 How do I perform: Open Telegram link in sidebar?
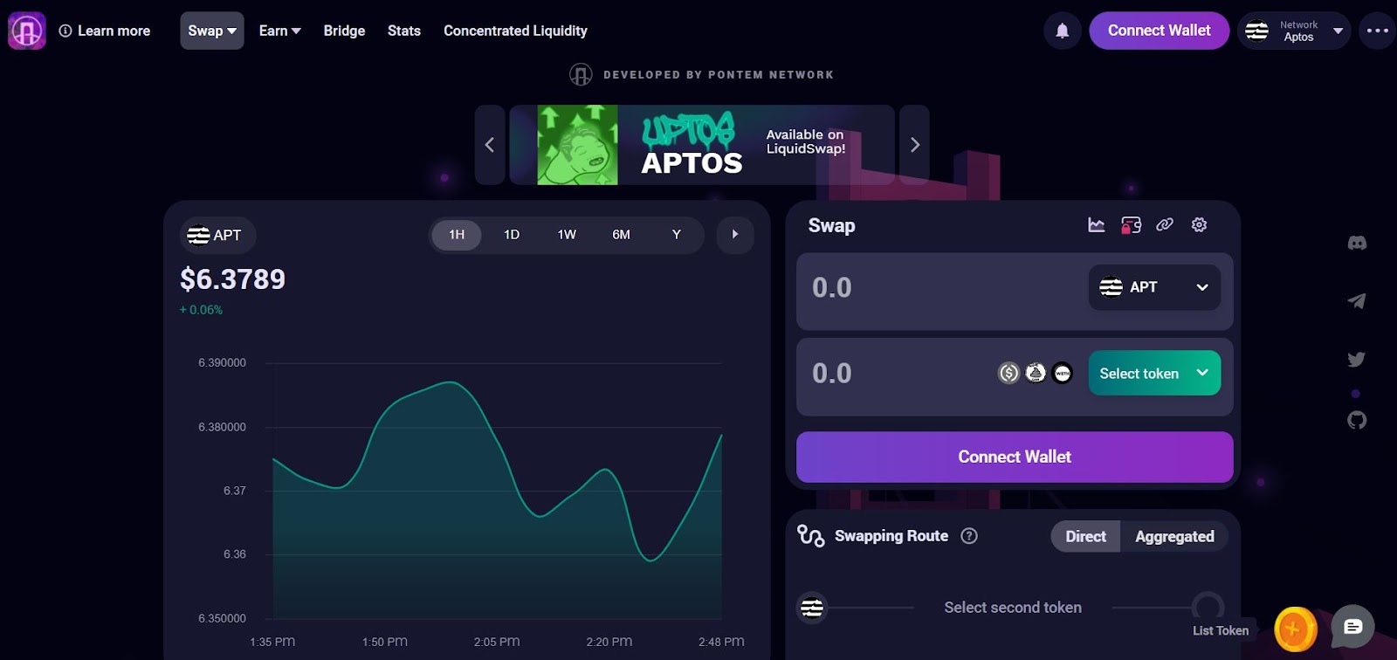coord(1357,301)
